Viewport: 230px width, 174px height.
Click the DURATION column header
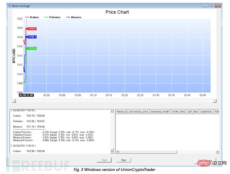(206, 112)
